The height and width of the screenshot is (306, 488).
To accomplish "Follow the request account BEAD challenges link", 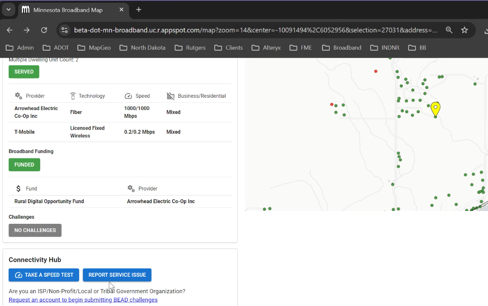I will [83, 300].
